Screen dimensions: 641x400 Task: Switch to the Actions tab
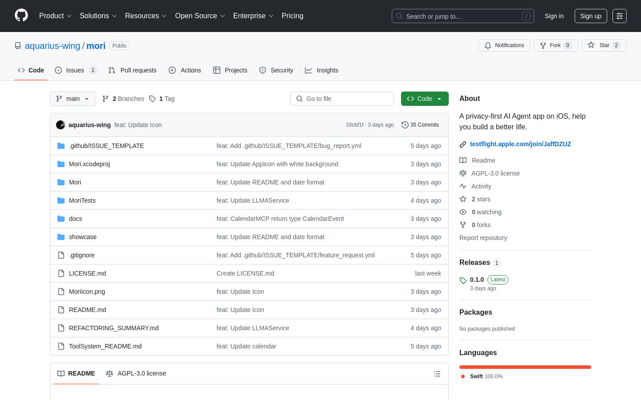tap(185, 70)
